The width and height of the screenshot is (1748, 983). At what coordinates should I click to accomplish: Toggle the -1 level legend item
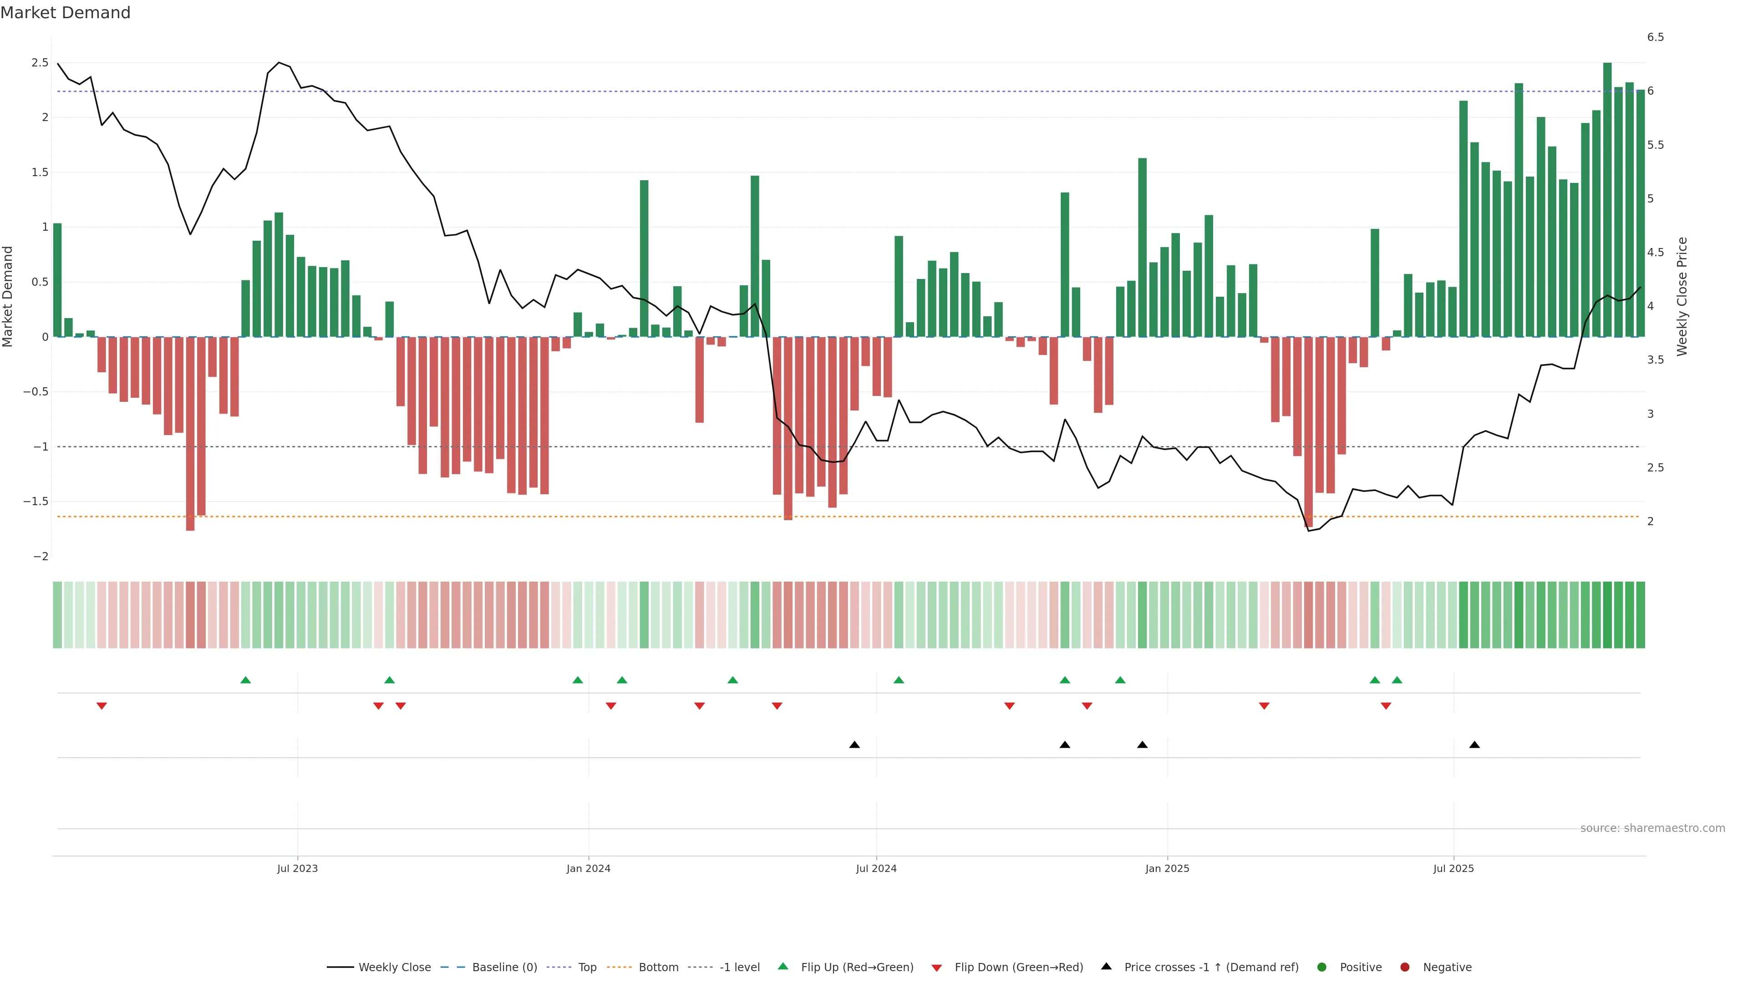pyautogui.click(x=739, y=967)
